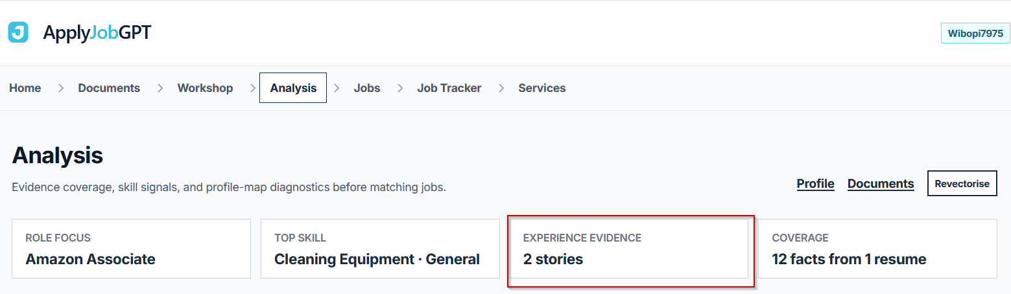Navigate to the Jobs section
Viewport: 1011px width, 294px height.
coord(367,88)
